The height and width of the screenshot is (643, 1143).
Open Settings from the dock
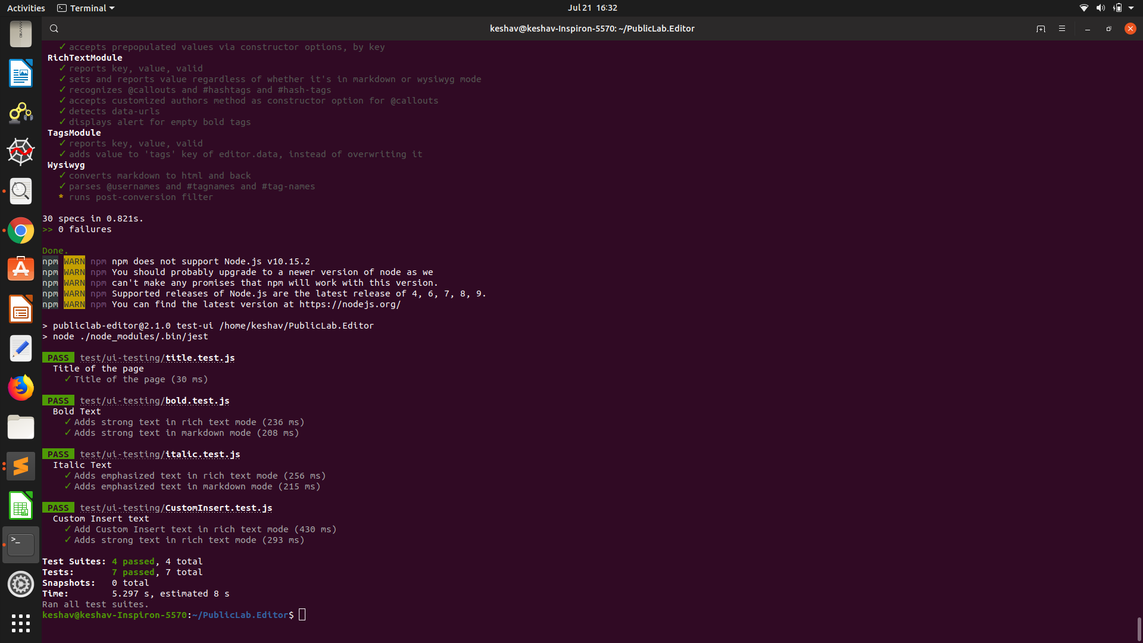pyautogui.click(x=21, y=583)
